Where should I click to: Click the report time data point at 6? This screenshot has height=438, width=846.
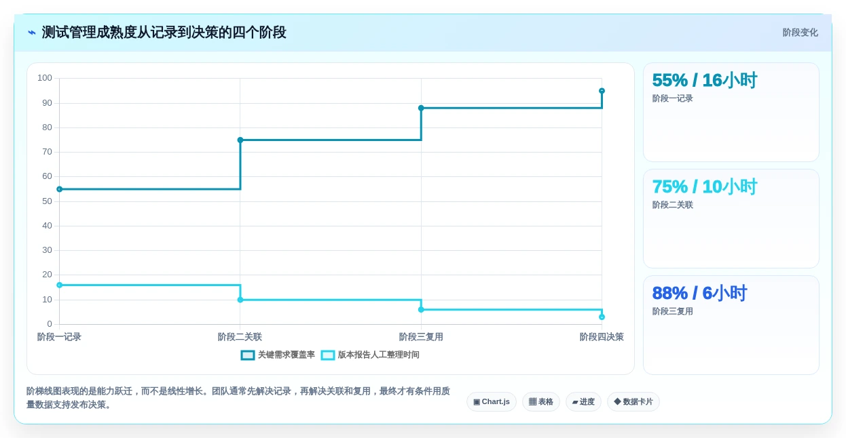point(421,310)
